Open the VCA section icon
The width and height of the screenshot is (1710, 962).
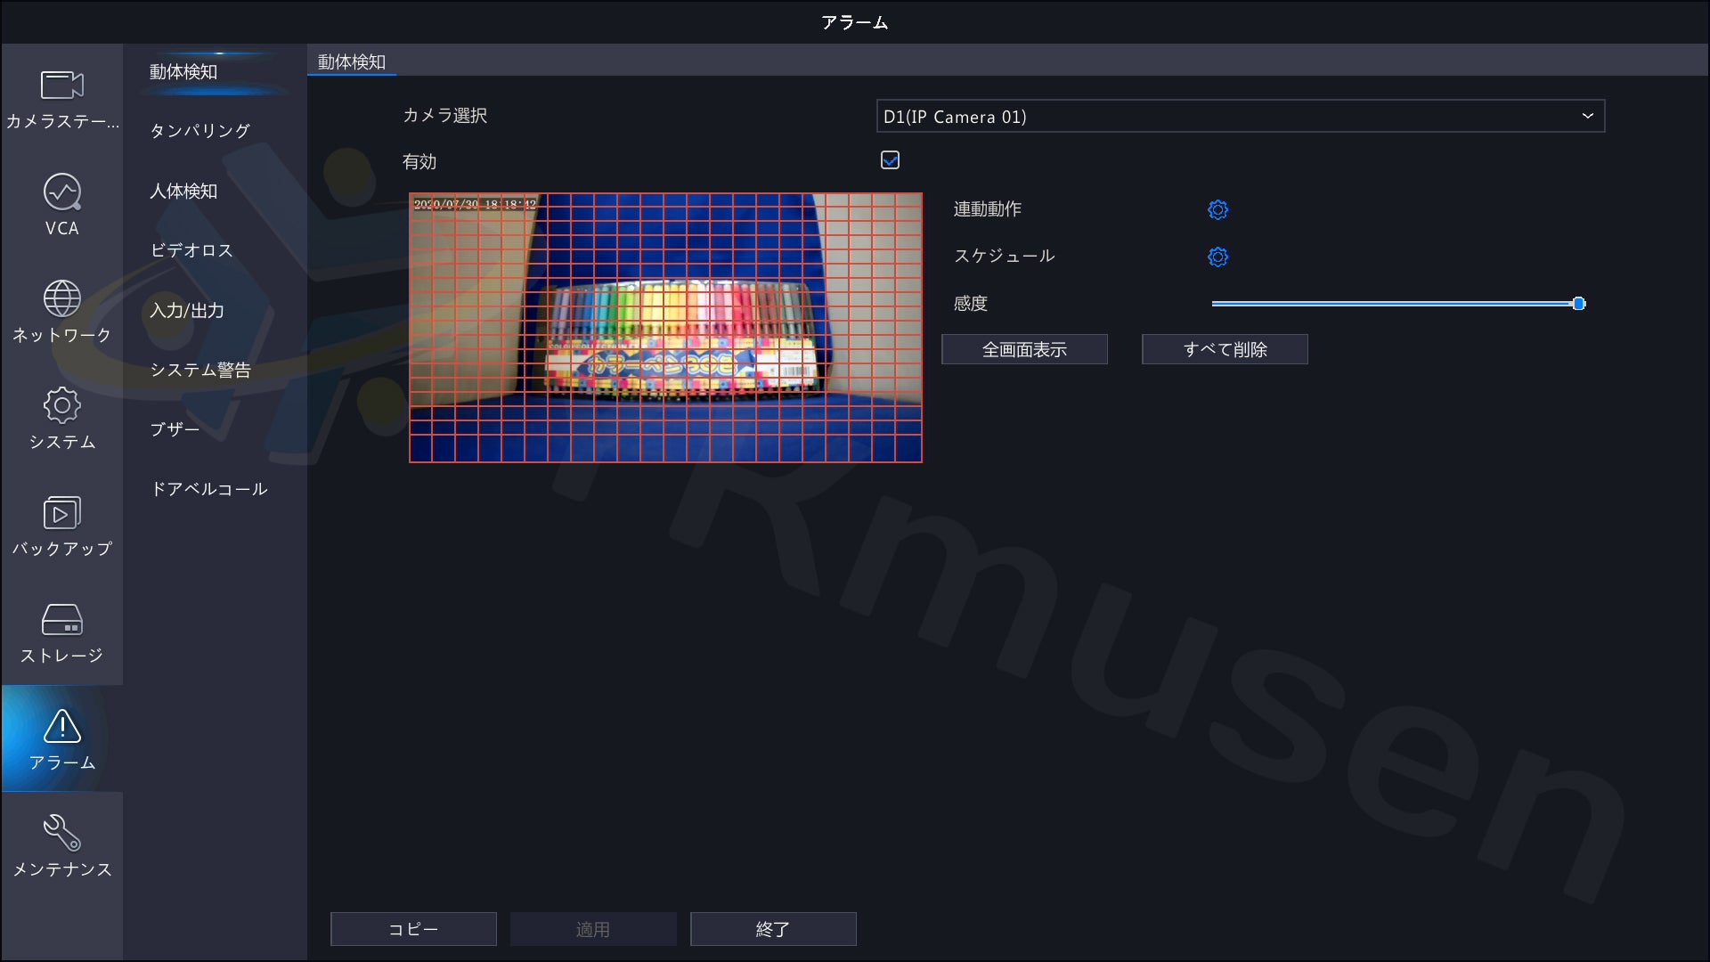(x=61, y=192)
